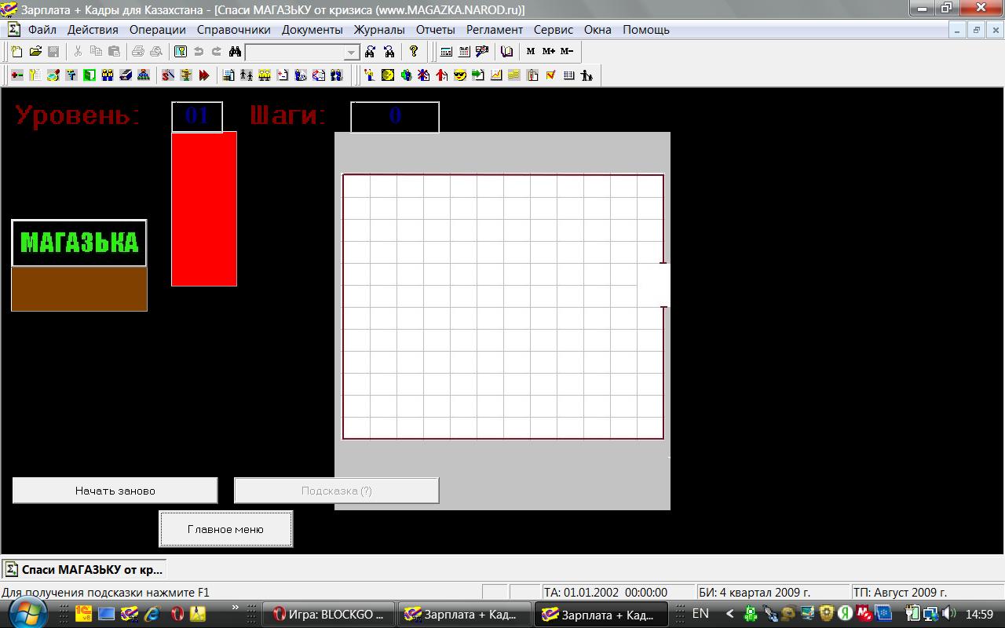The height and width of the screenshot is (628, 1005).
Task: Open the Журналы menu
Action: [379, 30]
